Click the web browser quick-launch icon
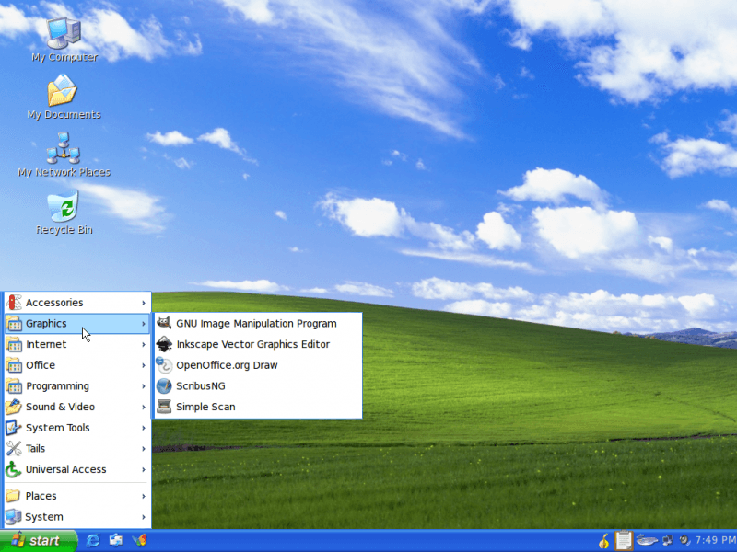This screenshot has height=552, width=737. pyautogui.click(x=93, y=541)
